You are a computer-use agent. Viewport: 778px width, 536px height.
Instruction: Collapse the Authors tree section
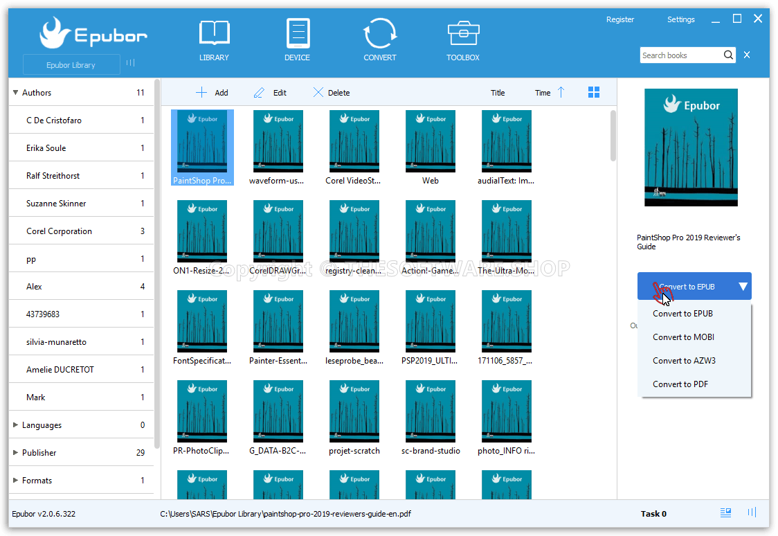pos(15,92)
